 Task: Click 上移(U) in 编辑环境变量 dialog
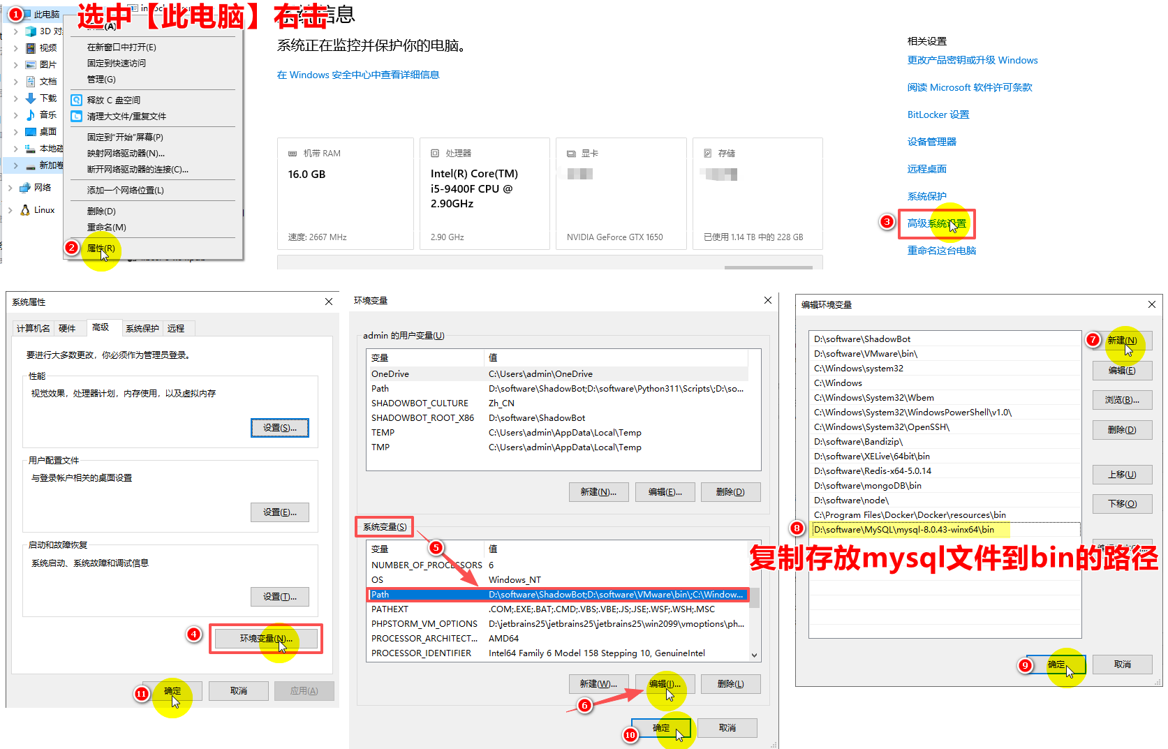(1122, 475)
